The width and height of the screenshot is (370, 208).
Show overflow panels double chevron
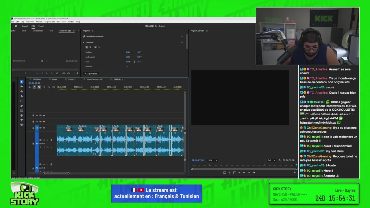click(78, 31)
